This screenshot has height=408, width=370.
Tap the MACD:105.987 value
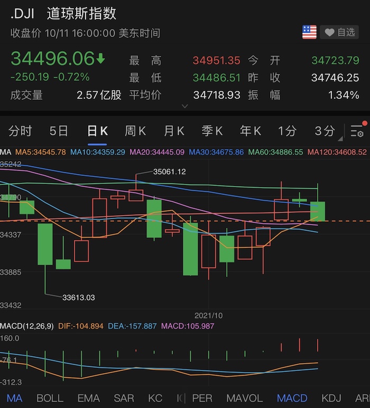point(188,326)
